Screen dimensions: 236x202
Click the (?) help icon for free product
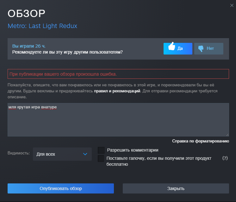pyautogui.click(x=225, y=158)
